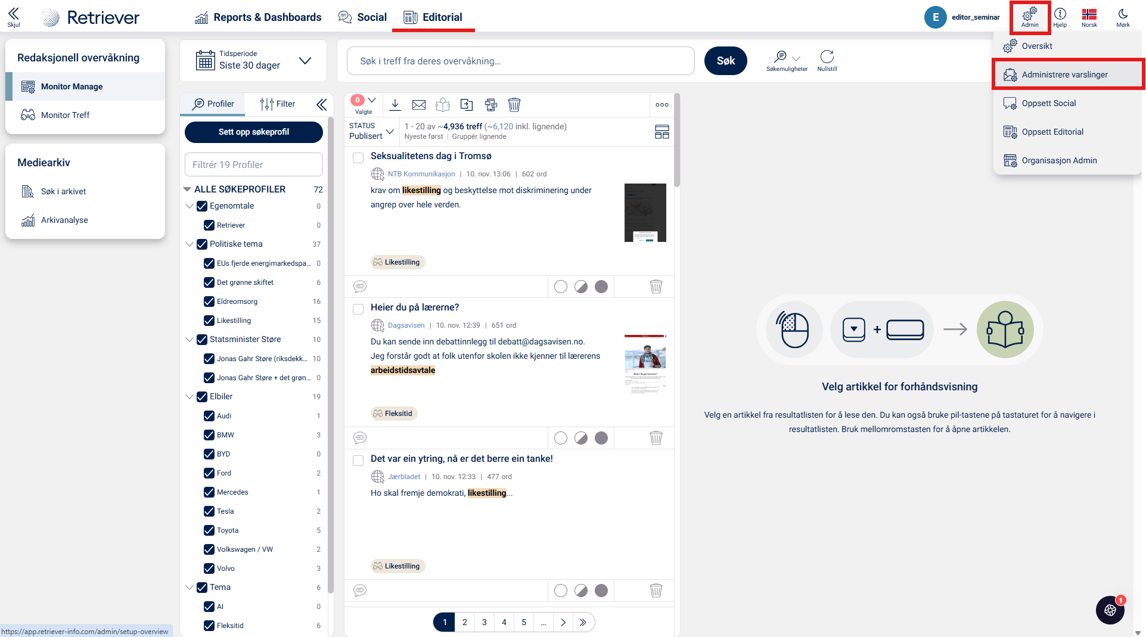Screen dimensions: 1146x637
Task: Uncheck the Egenomtale profile group
Action: pos(202,206)
